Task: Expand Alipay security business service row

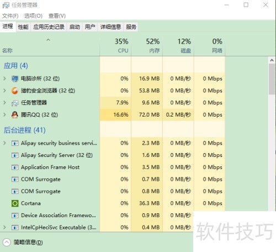Action: [4, 143]
